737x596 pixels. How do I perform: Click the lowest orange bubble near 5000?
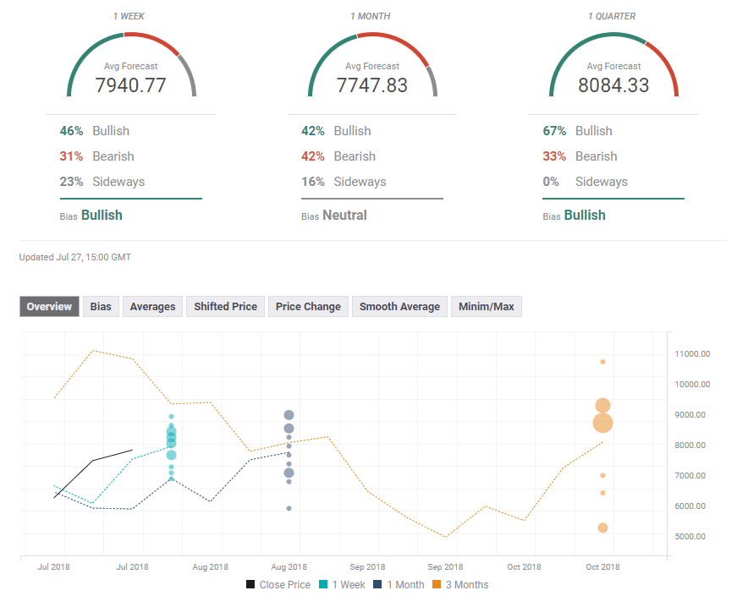pos(602,528)
